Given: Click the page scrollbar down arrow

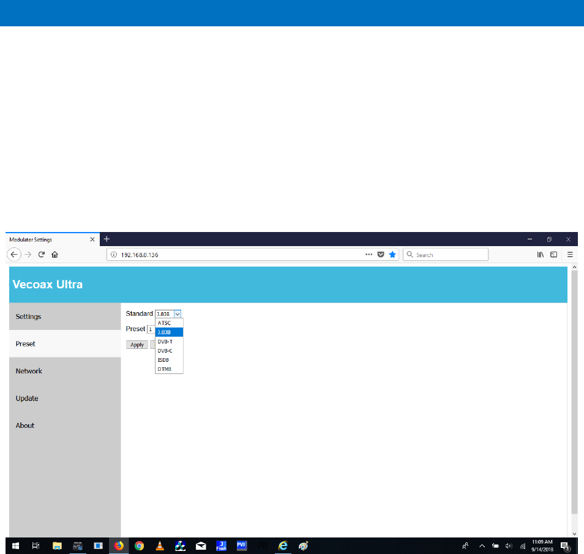Looking at the screenshot, I should pos(574,534).
